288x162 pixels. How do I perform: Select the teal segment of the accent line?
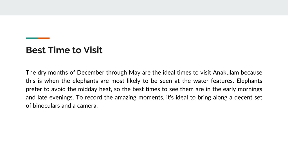(32, 38)
